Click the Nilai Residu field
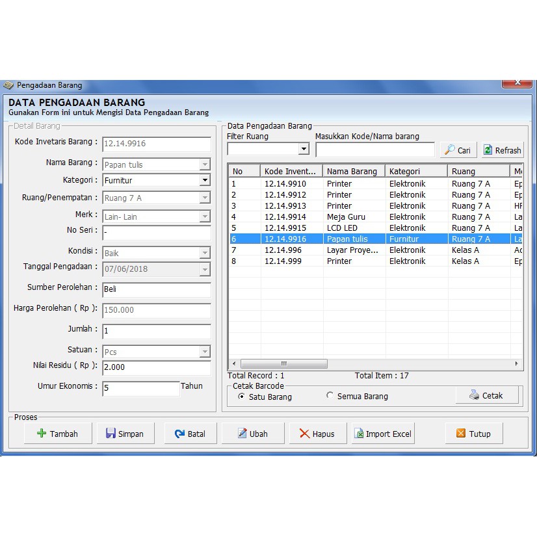 pos(157,367)
